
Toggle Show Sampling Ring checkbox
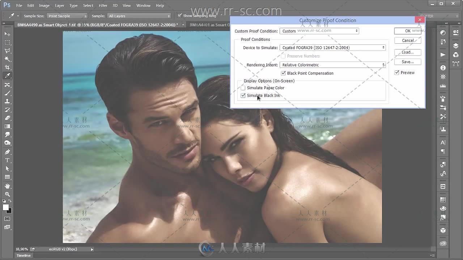pyautogui.click(x=180, y=16)
